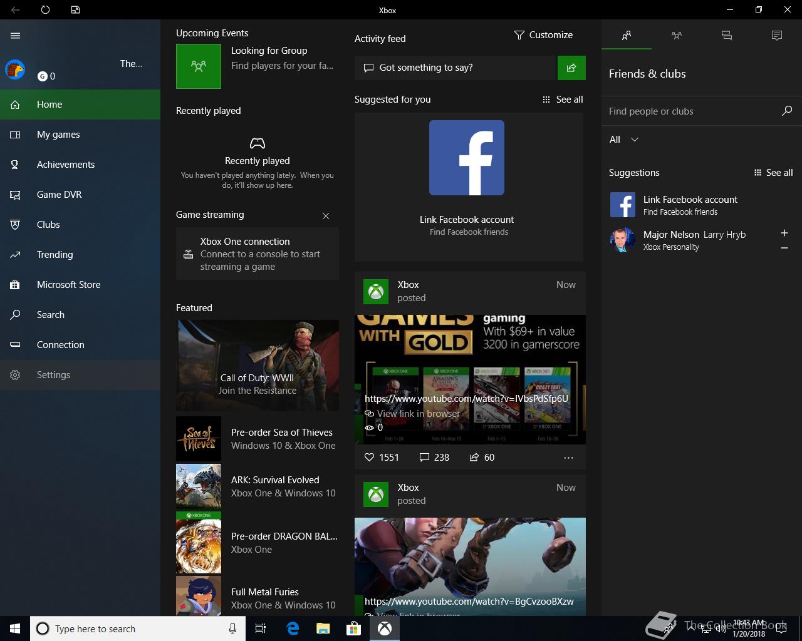Click the back arrow in title bar
The height and width of the screenshot is (641, 802).
coord(15,10)
